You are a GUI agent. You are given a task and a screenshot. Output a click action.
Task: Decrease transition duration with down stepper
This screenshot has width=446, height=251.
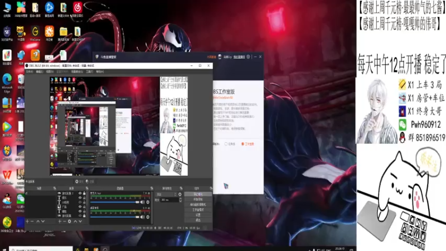pos(180,201)
